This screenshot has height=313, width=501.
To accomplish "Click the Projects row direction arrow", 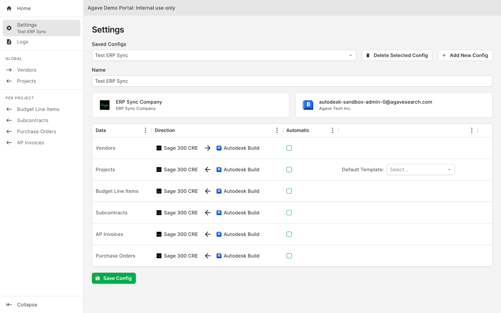I will [208, 169].
